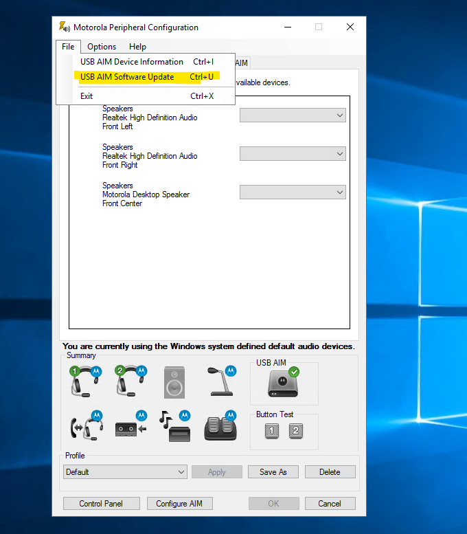Click Button Test indicator 1

click(272, 431)
